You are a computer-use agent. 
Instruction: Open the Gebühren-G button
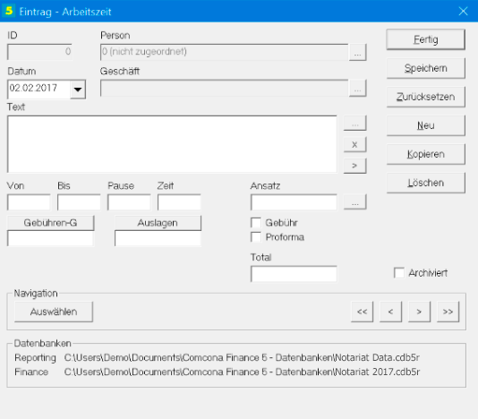click(51, 223)
